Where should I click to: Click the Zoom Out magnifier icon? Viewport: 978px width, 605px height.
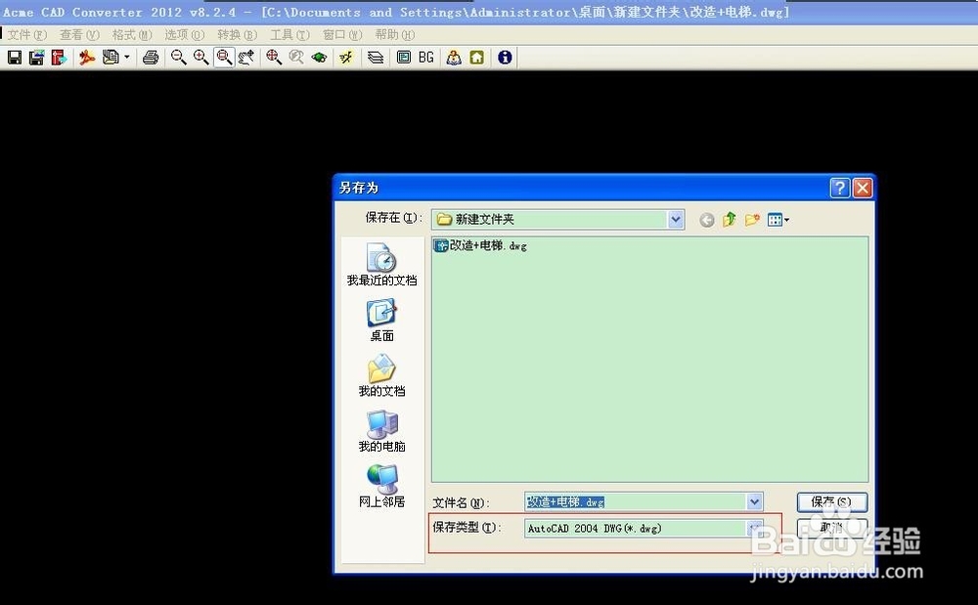pos(178,58)
